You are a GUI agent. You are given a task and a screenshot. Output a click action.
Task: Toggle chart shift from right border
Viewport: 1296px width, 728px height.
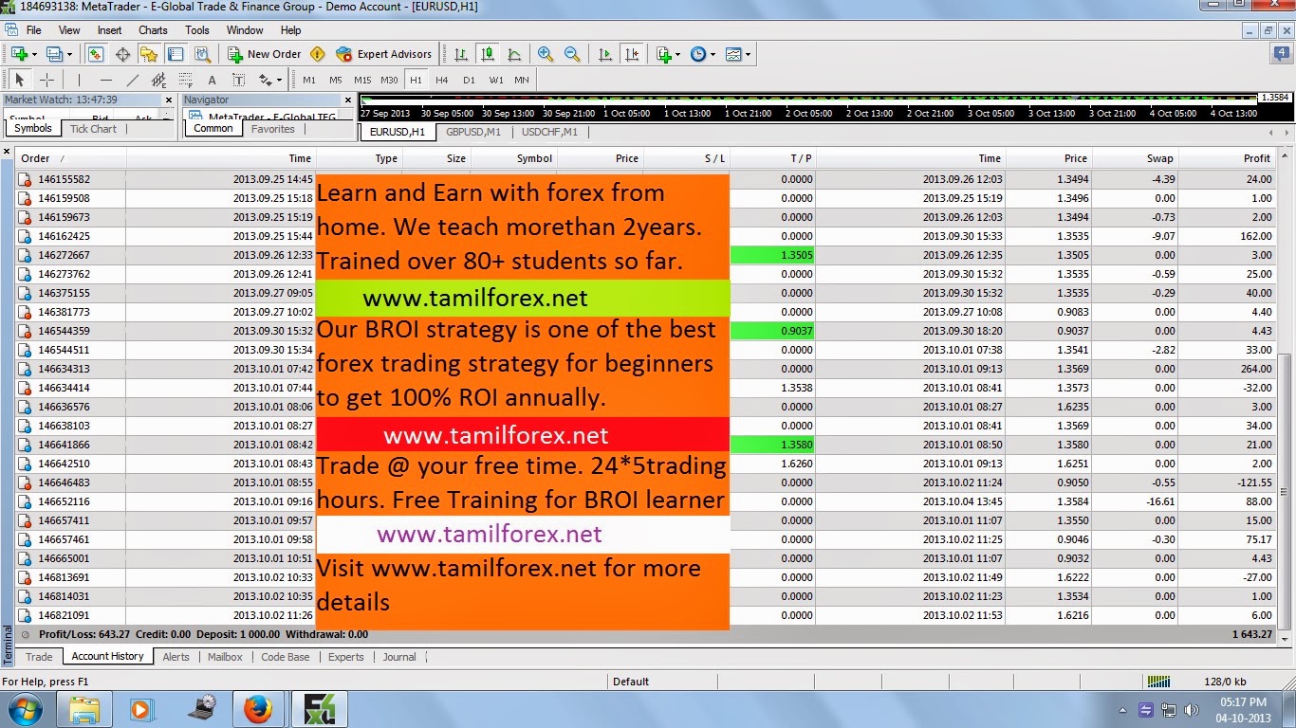point(632,54)
